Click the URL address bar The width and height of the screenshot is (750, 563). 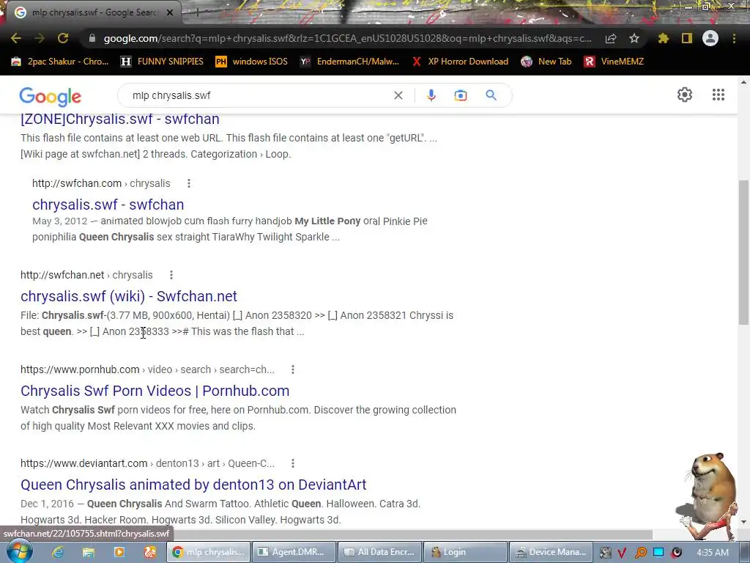(x=347, y=38)
